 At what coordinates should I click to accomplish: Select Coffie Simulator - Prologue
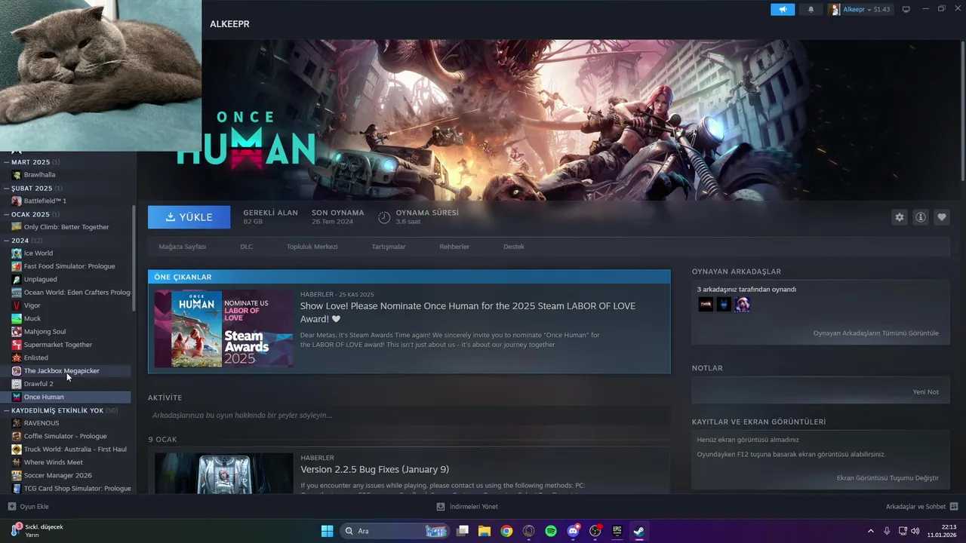(66, 436)
